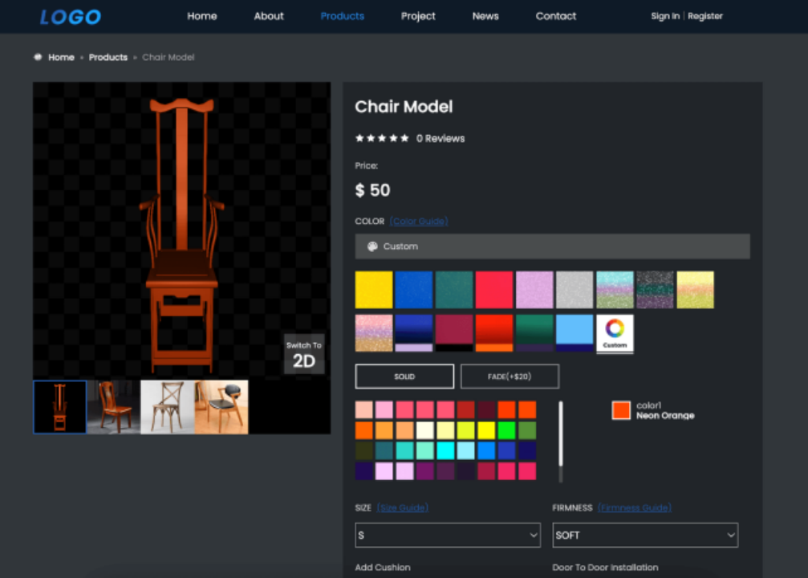This screenshot has height=578, width=808.
Task: Open the FIRMNESS dropdown showing SOFT
Action: pyautogui.click(x=645, y=535)
